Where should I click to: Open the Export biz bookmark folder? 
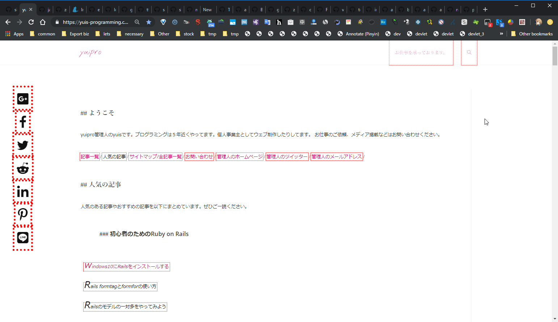pos(75,34)
